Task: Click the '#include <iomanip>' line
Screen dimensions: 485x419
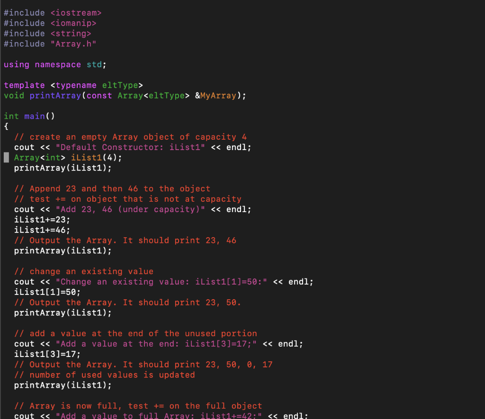Action: (50, 23)
